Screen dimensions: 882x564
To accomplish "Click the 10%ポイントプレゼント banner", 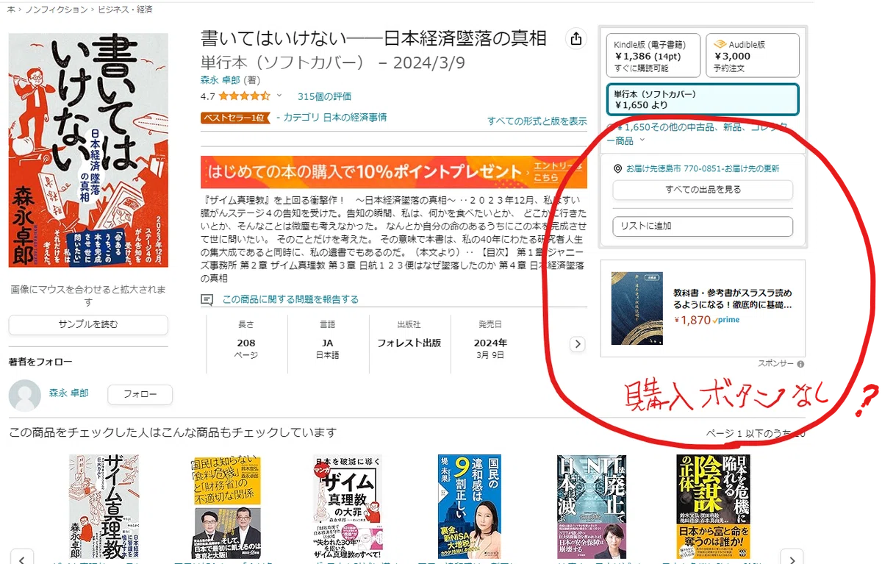I will pos(393,172).
